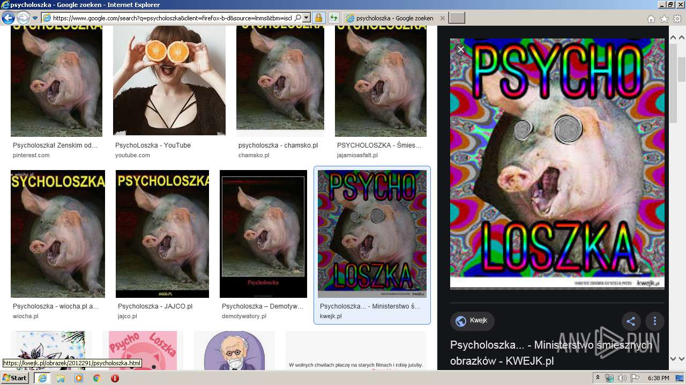This screenshot has width=686, height=385.
Task: Click the Kwejk source button
Action: tap(472, 321)
